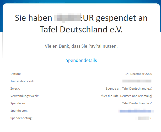The image size is (161, 132).
Task: Click the blurred transaction code value
Action: tap(137, 81)
